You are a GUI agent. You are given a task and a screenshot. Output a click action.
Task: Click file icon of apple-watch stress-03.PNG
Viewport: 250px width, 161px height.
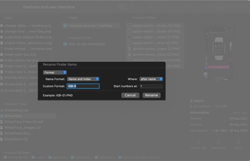point(129,25)
